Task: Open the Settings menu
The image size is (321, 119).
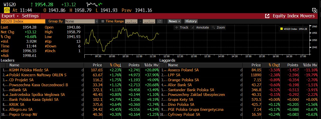Action: coord(30,16)
